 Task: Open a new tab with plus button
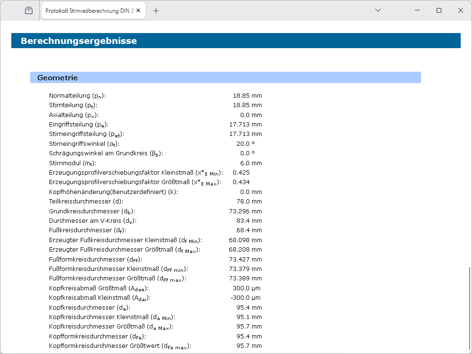pos(156,10)
